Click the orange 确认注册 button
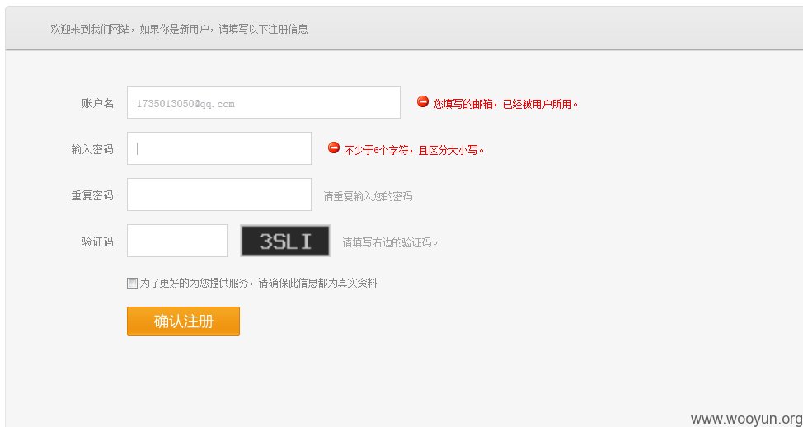Image resolution: width=803 pixels, height=427 pixels. pyautogui.click(x=183, y=321)
